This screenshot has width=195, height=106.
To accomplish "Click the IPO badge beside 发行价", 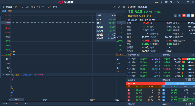I will 129,20.
